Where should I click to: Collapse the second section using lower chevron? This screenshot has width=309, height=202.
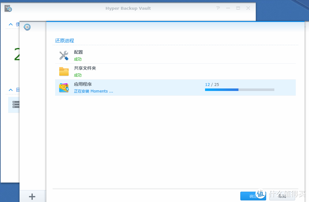point(11,90)
